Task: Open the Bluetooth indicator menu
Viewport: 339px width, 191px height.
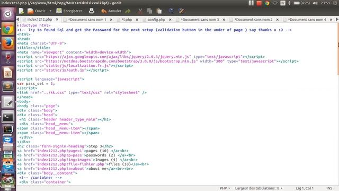Action: pos(290,3)
